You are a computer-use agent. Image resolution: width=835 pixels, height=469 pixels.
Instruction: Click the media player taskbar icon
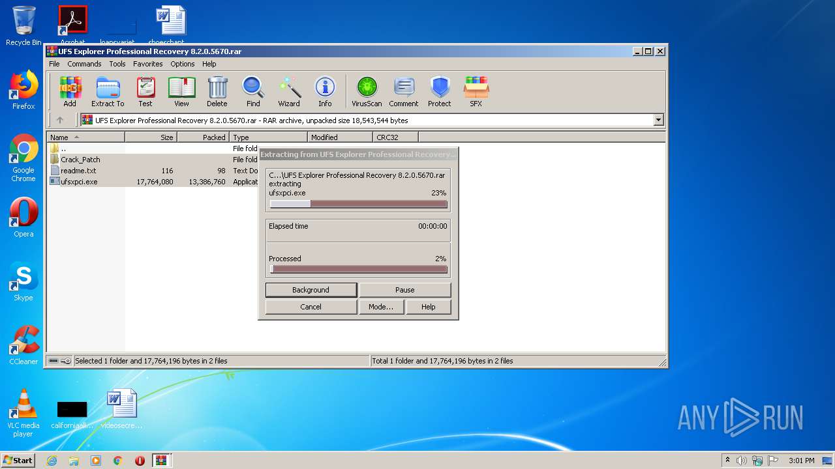96,461
